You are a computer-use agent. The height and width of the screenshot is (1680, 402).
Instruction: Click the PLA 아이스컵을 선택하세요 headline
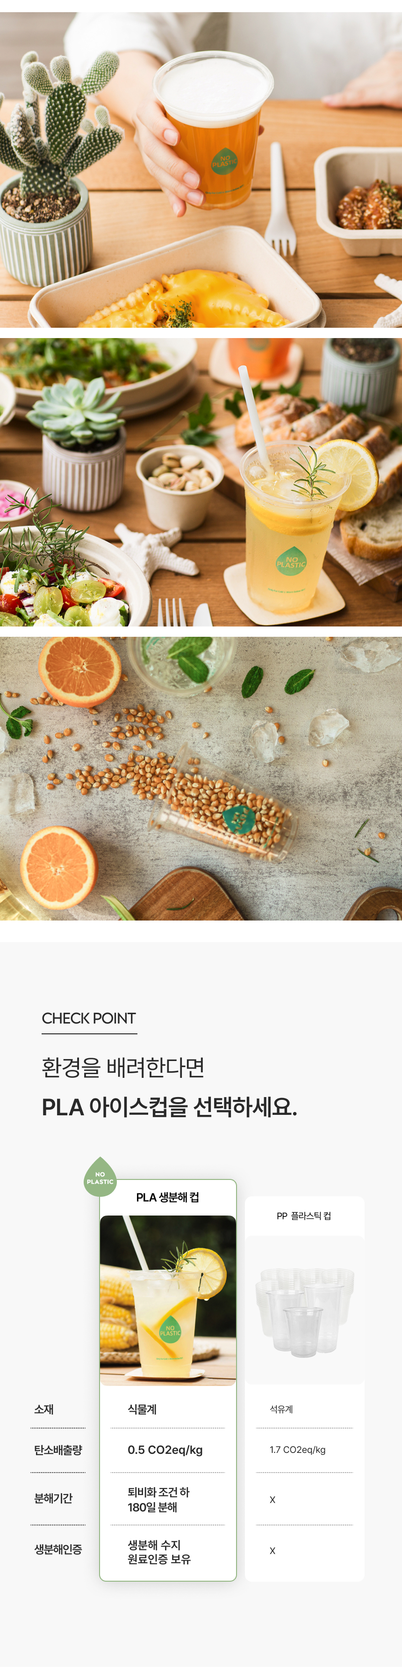click(169, 1107)
